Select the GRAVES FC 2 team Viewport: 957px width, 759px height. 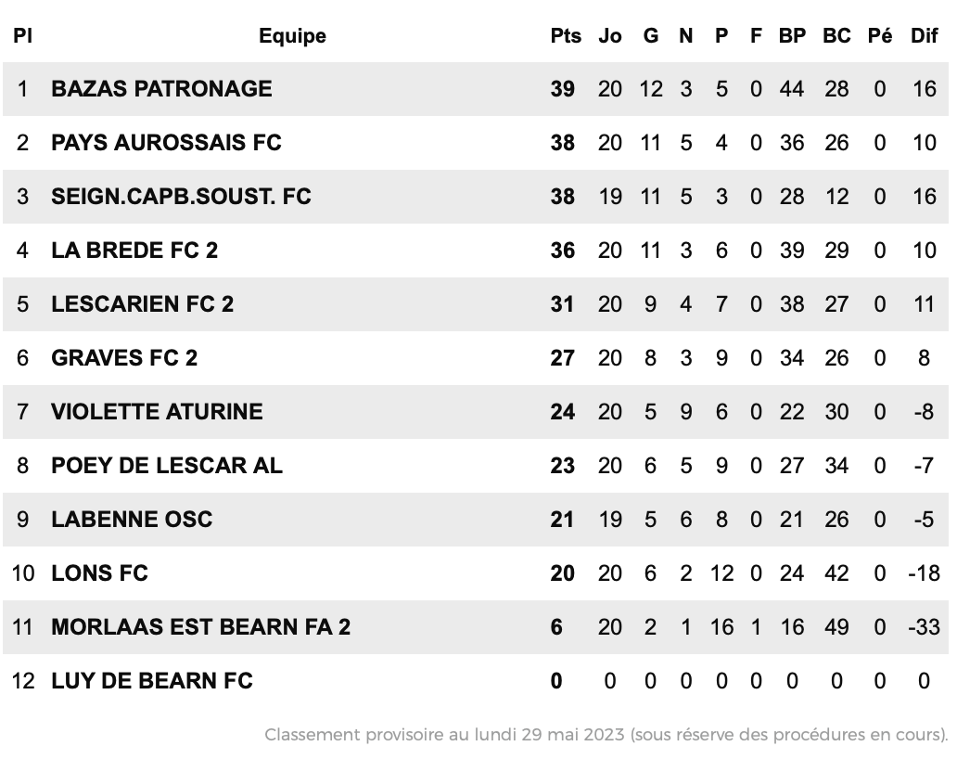(x=124, y=358)
